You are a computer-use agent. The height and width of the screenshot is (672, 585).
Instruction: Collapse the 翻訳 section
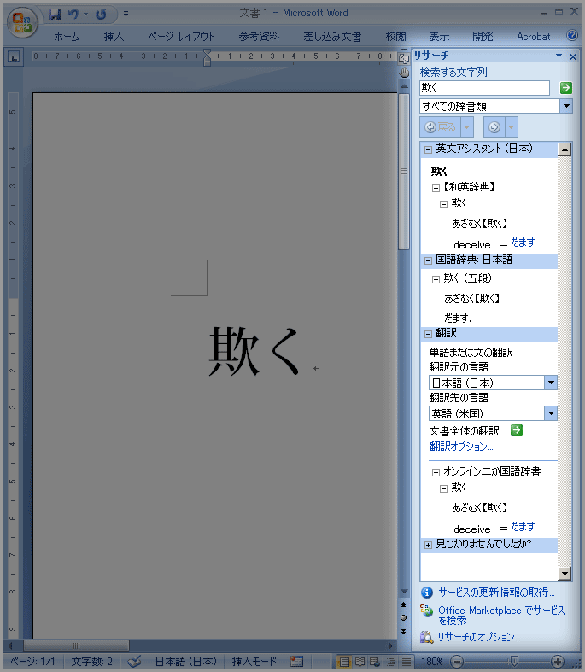[x=428, y=334]
